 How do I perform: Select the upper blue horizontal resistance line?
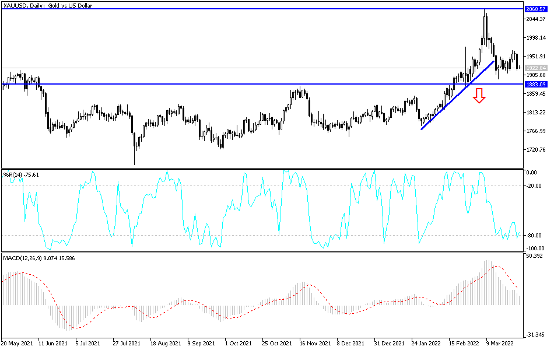[262, 9]
